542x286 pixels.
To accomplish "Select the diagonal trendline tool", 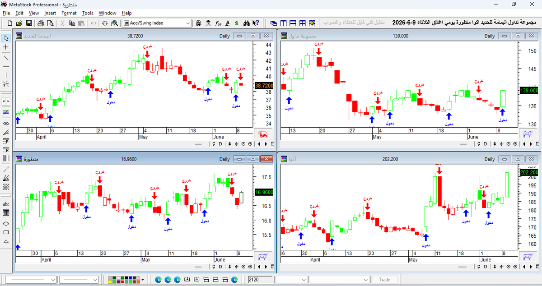I will tap(6, 57).
